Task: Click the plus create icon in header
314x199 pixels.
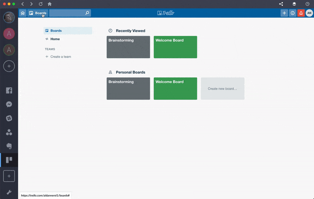Action: pos(284,13)
